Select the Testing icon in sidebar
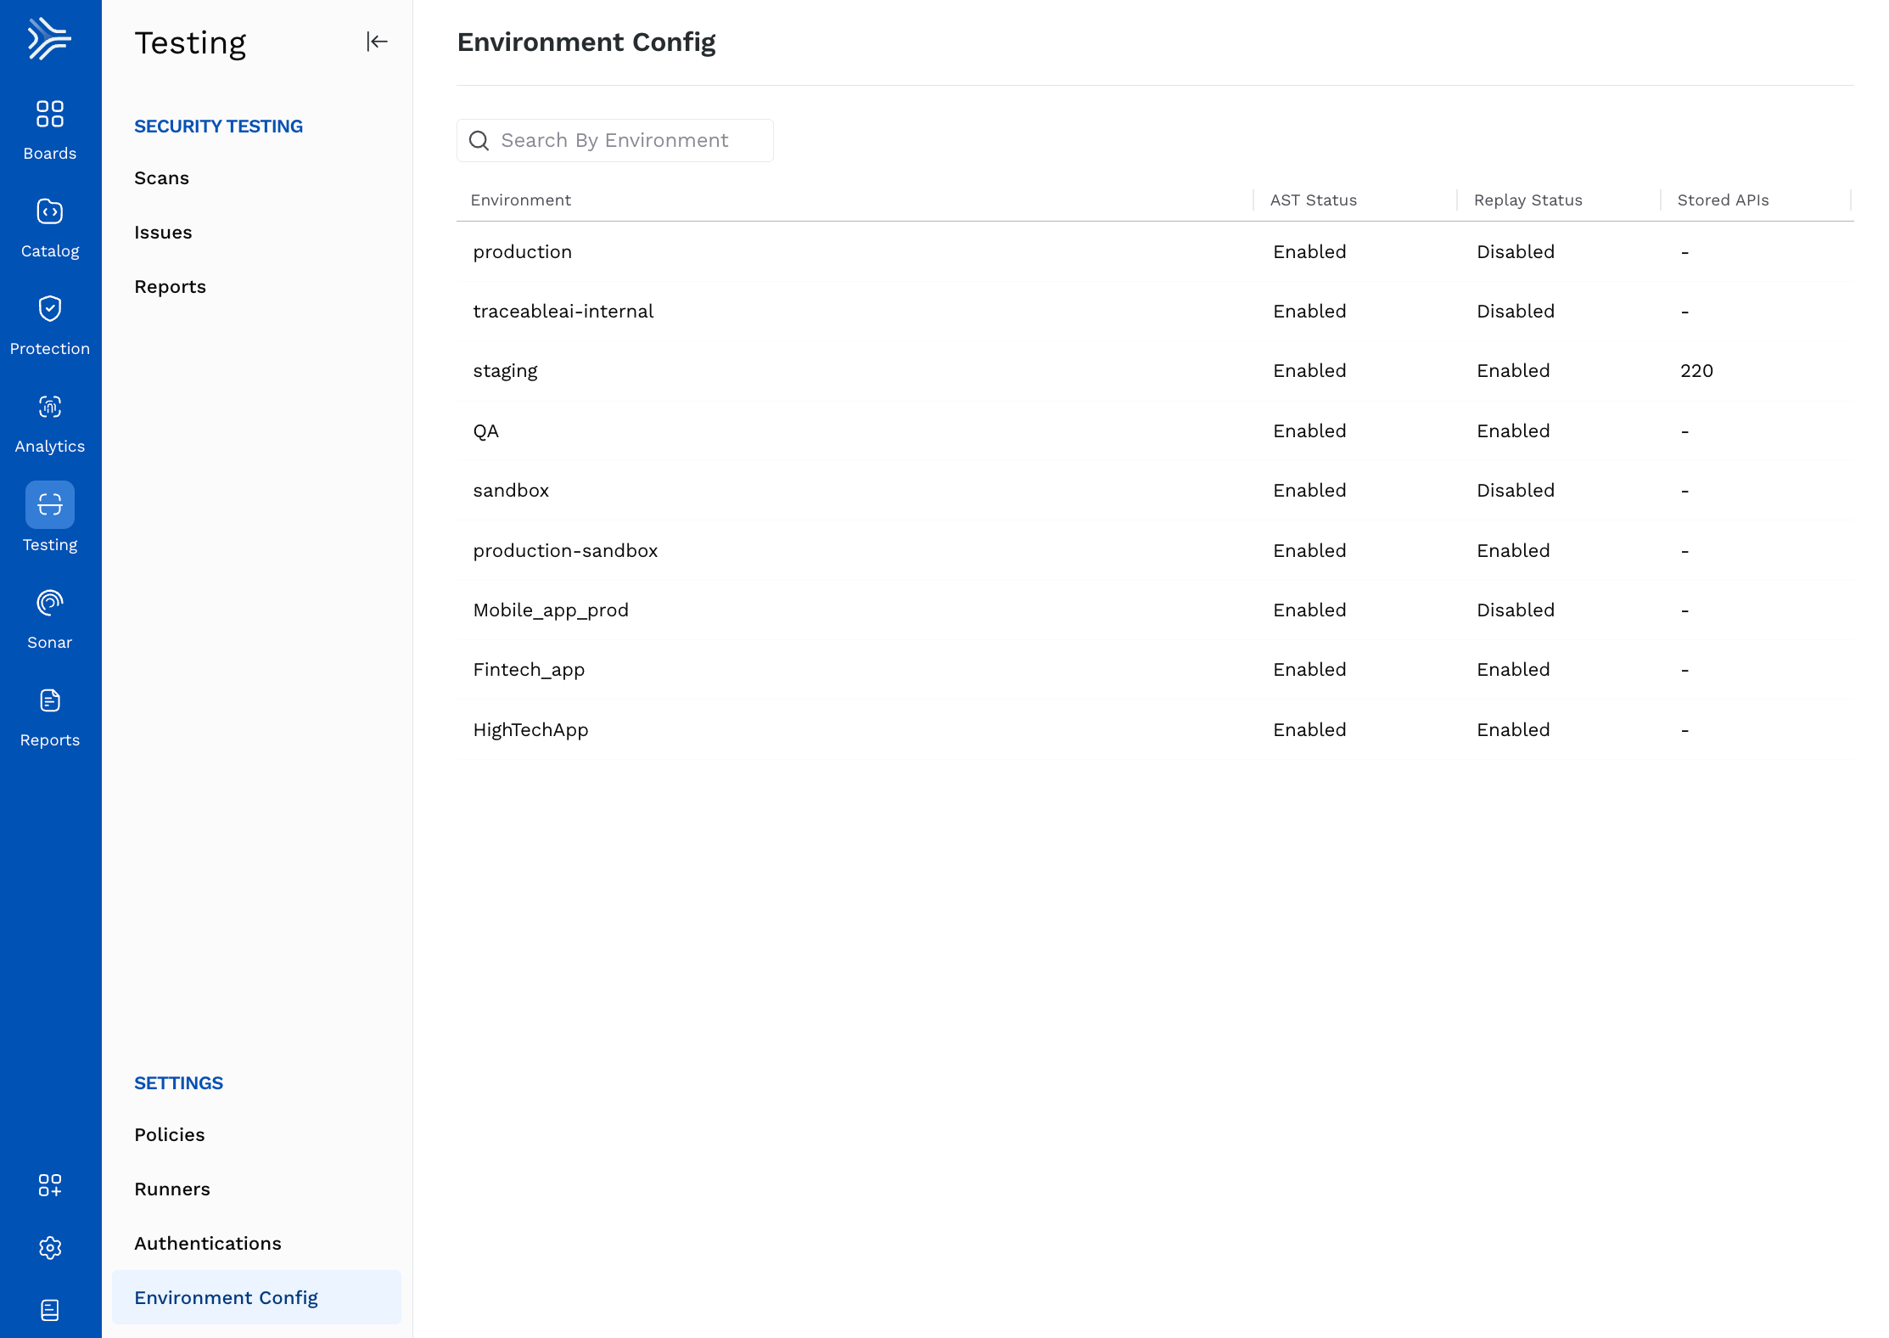Viewport: 1889px width, 1338px height. tap(50, 505)
